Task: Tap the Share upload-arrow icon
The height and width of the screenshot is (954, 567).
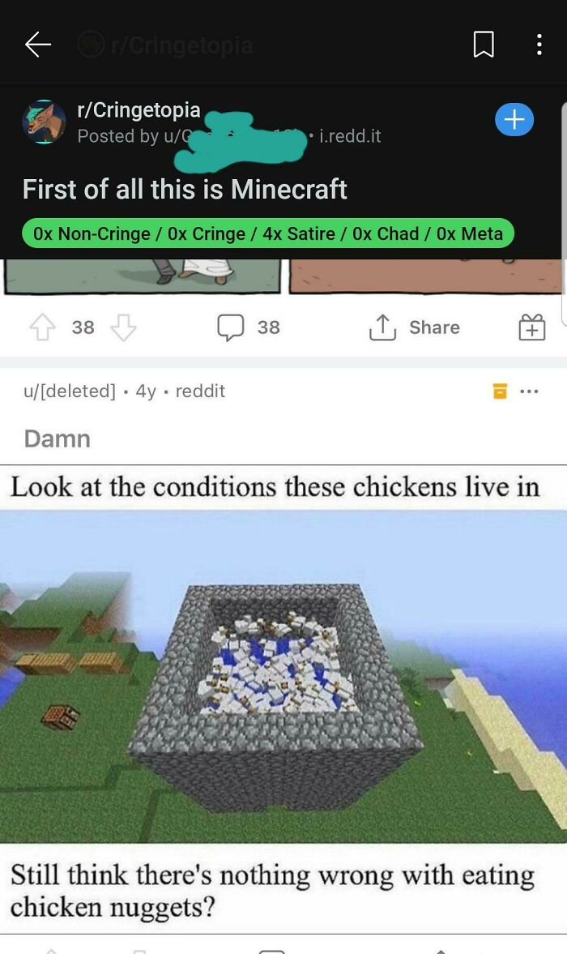Action: pyautogui.click(x=382, y=327)
